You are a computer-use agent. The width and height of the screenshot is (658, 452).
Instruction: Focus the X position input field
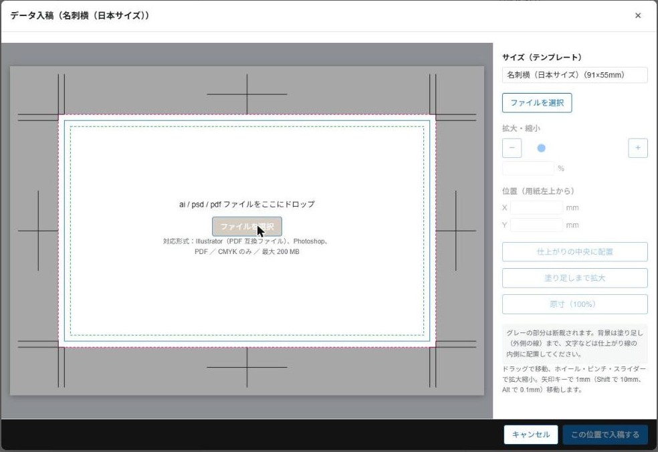(x=536, y=208)
